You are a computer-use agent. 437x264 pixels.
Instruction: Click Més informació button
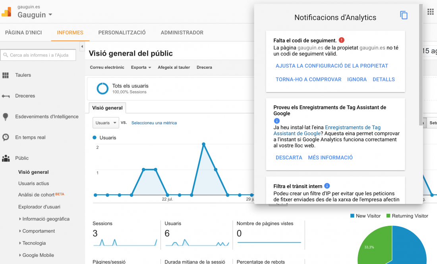coord(330,157)
